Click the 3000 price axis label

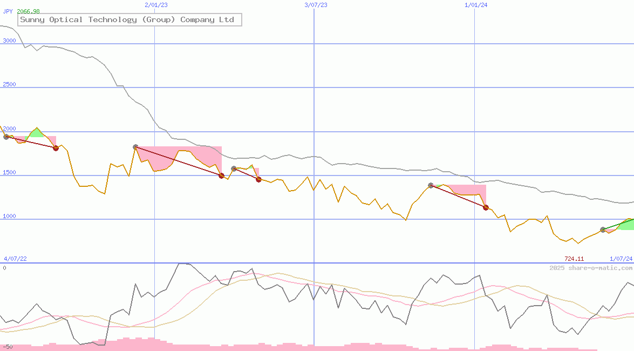[x=9, y=40]
